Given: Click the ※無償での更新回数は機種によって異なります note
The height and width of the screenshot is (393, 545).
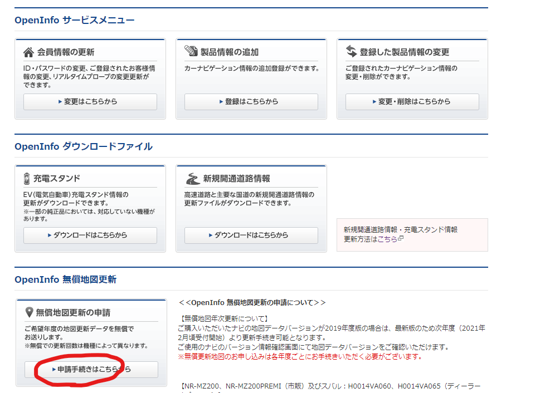Looking at the screenshot, I should pyautogui.click(x=86, y=346).
